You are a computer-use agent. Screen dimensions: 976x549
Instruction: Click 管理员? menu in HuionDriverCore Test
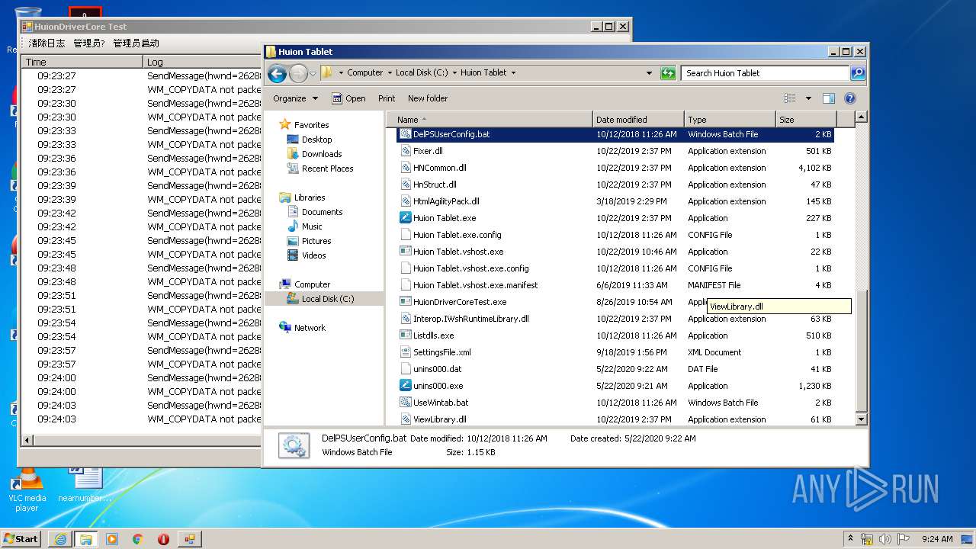(x=89, y=43)
